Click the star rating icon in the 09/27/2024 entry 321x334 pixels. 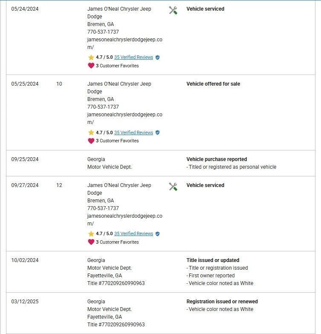click(91, 233)
